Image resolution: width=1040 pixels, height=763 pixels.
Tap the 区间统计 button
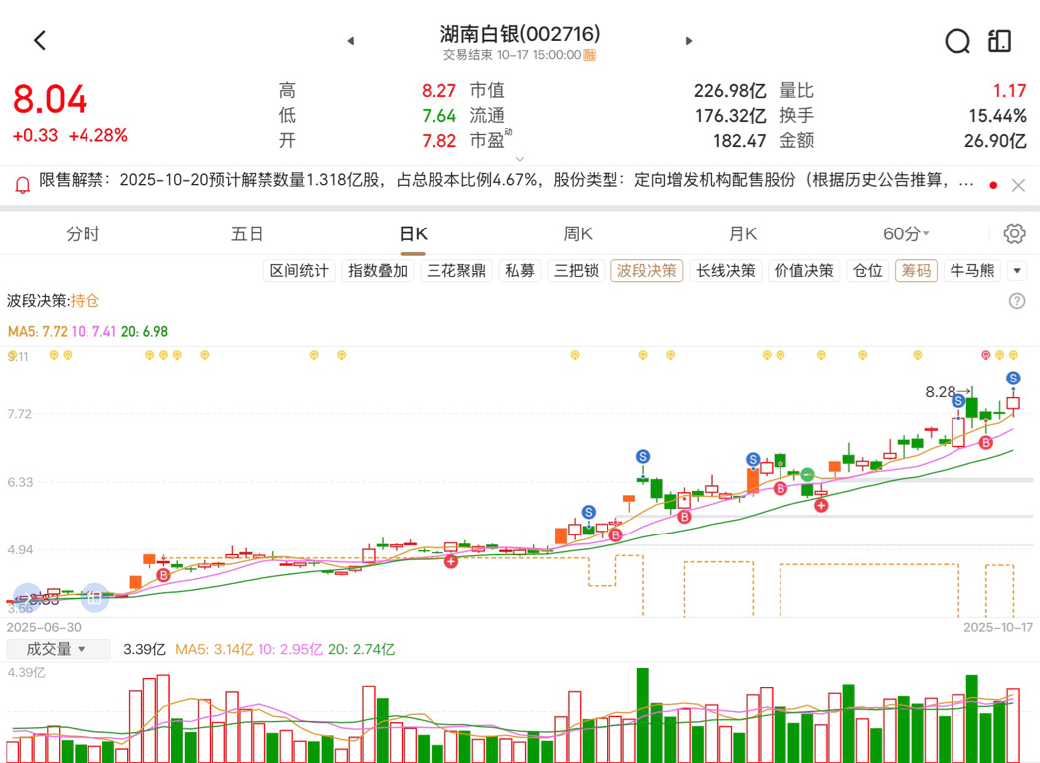click(x=299, y=270)
